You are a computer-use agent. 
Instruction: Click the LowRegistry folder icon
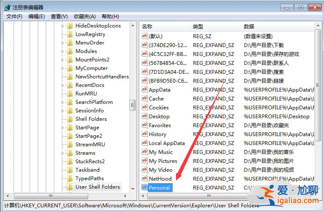[x=70, y=34]
